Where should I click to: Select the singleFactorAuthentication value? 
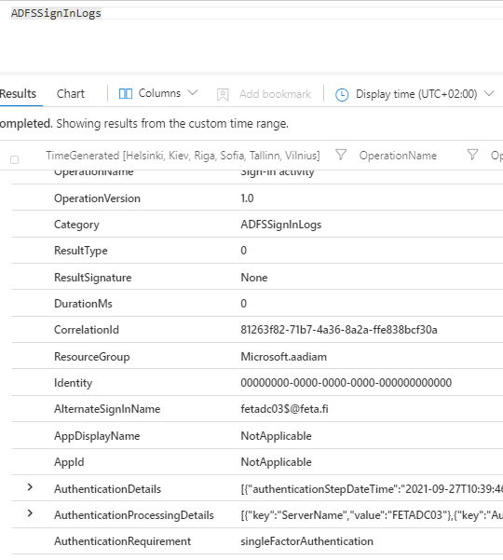(x=307, y=541)
